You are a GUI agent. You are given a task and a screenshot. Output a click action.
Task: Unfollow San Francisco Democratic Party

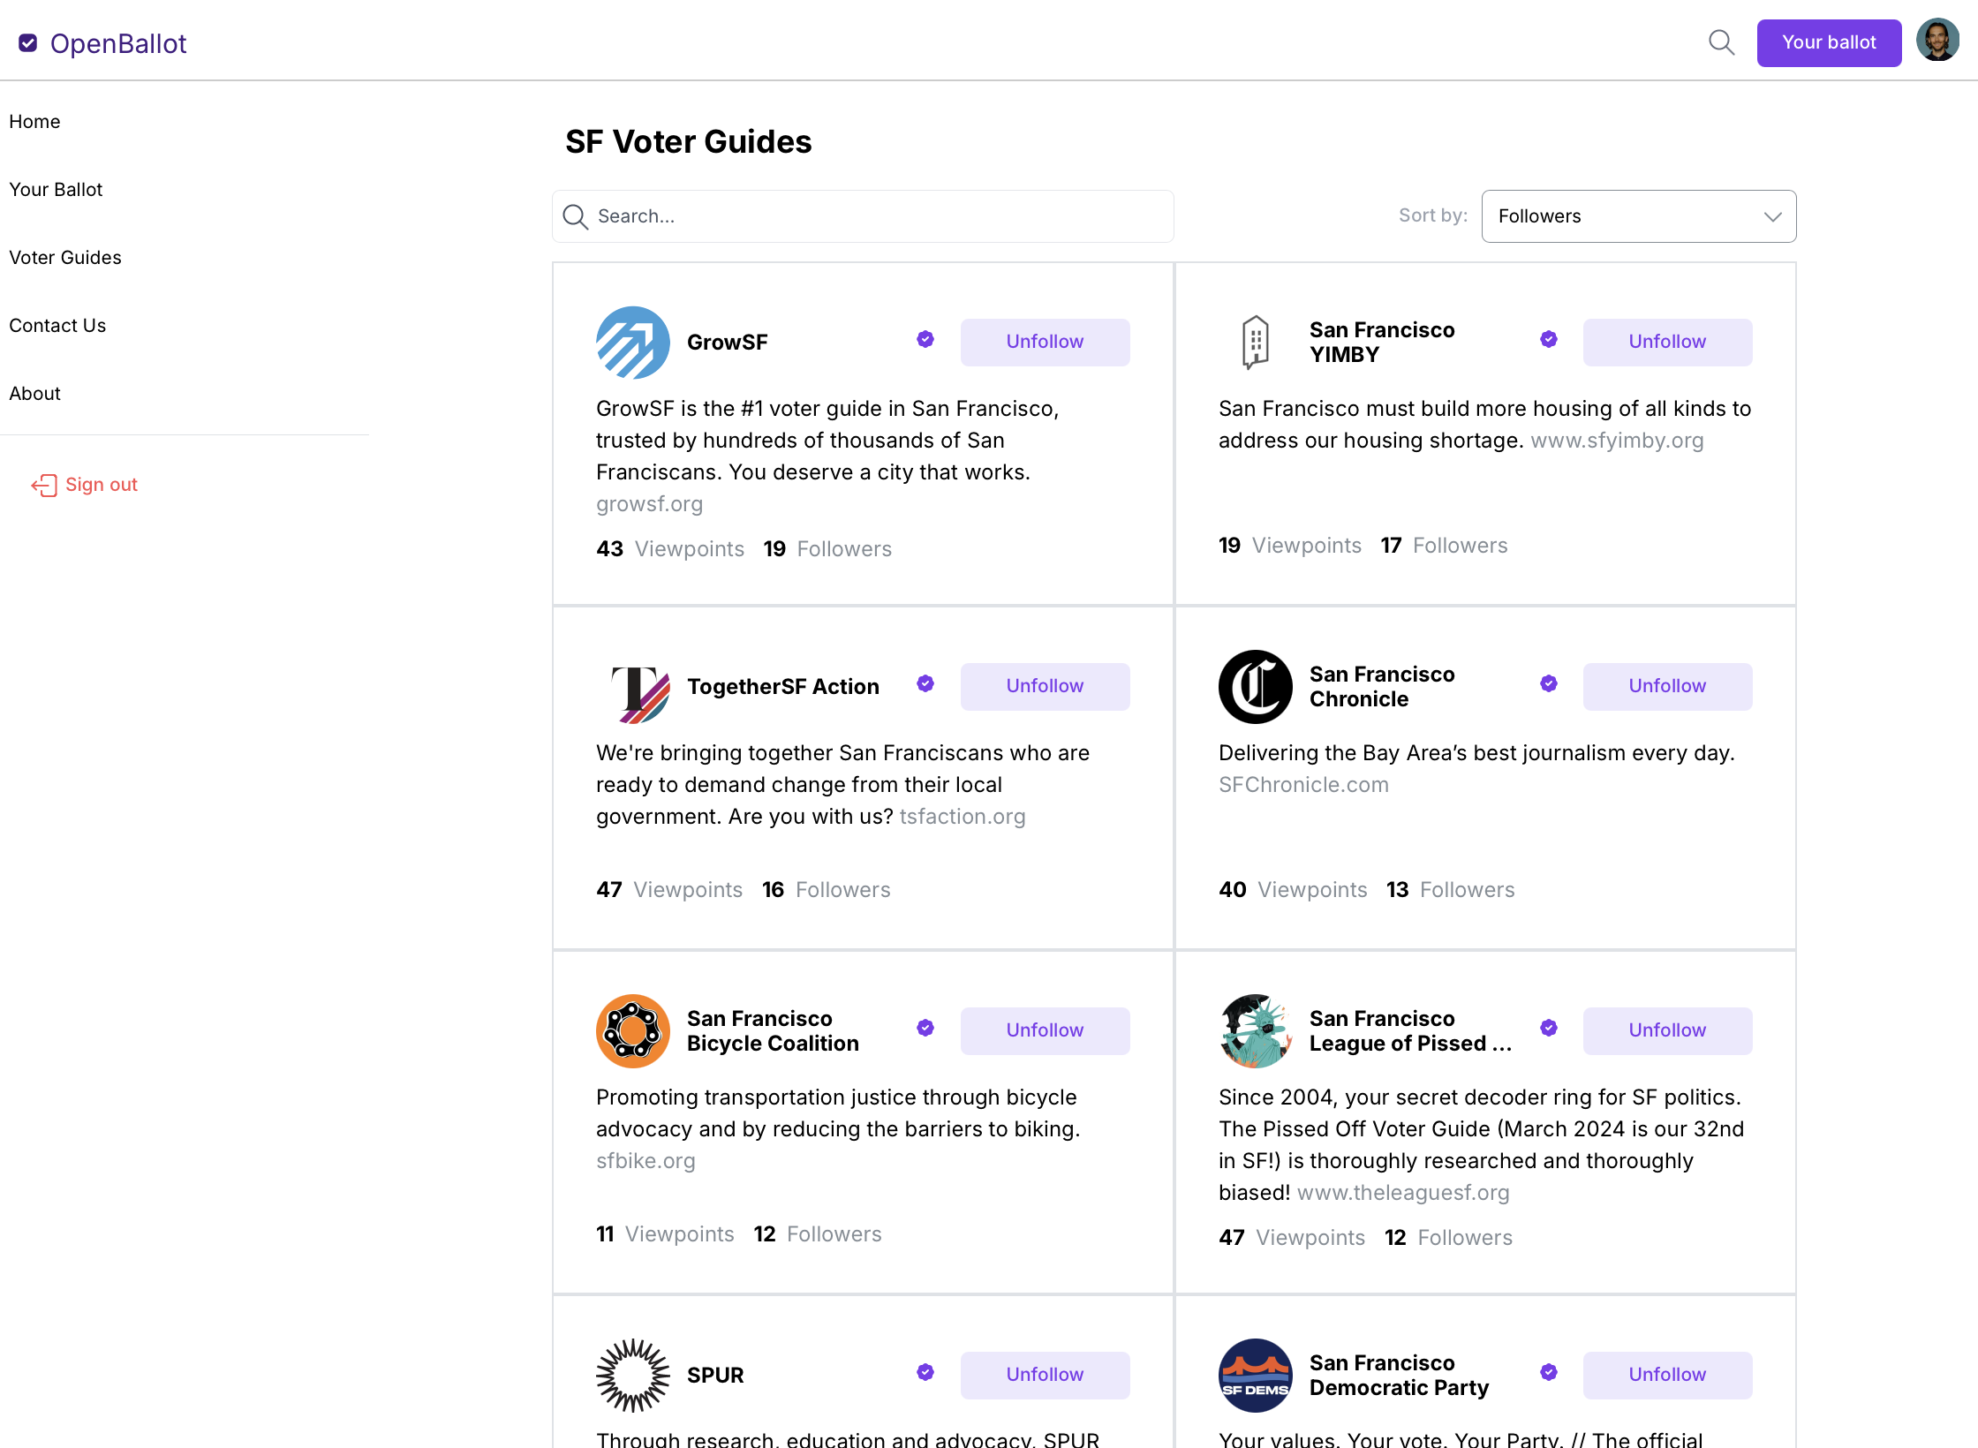[1667, 1375]
